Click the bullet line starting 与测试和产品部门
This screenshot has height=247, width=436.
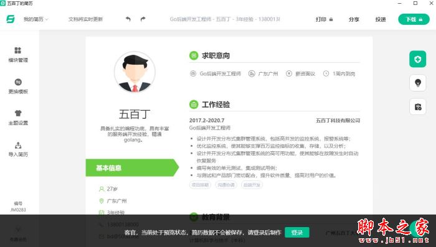coord(267,175)
